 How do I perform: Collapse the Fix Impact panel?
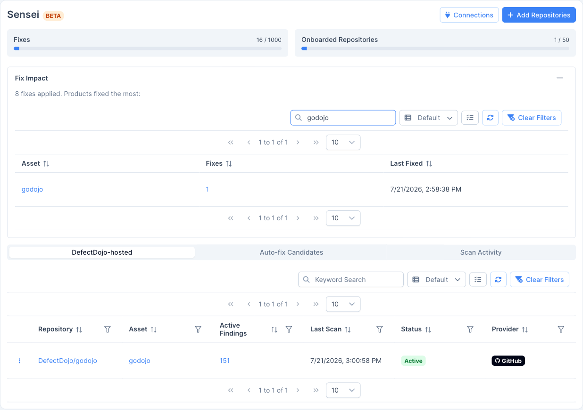pyautogui.click(x=560, y=78)
